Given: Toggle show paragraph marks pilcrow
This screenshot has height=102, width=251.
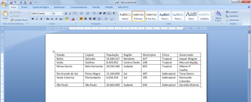Looking at the screenshot, I should click(114, 14).
